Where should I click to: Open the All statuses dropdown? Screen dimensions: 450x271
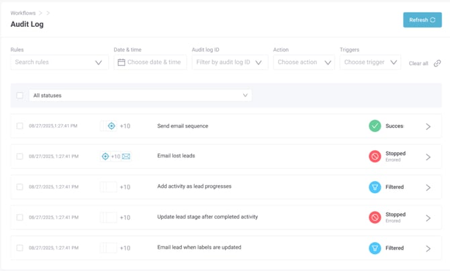tap(140, 95)
